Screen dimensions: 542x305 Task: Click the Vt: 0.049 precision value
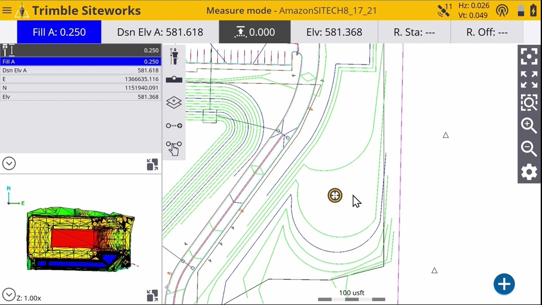(x=473, y=16)
